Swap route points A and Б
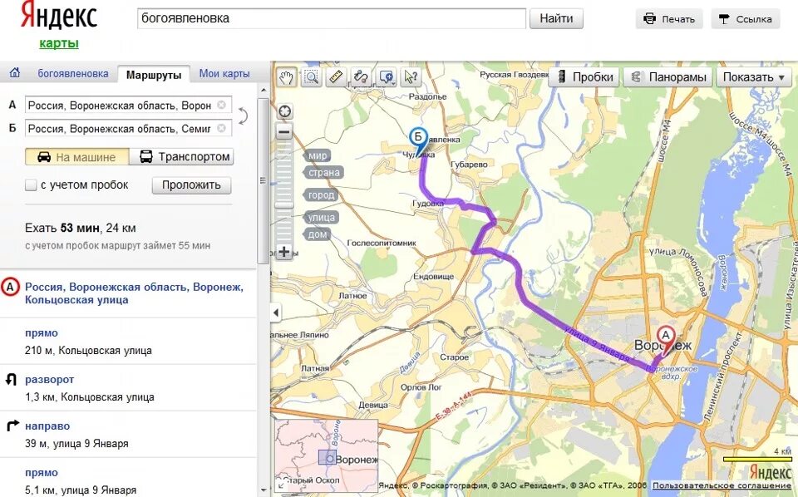The height and width of the screenshot is (497, 798). 244,116
